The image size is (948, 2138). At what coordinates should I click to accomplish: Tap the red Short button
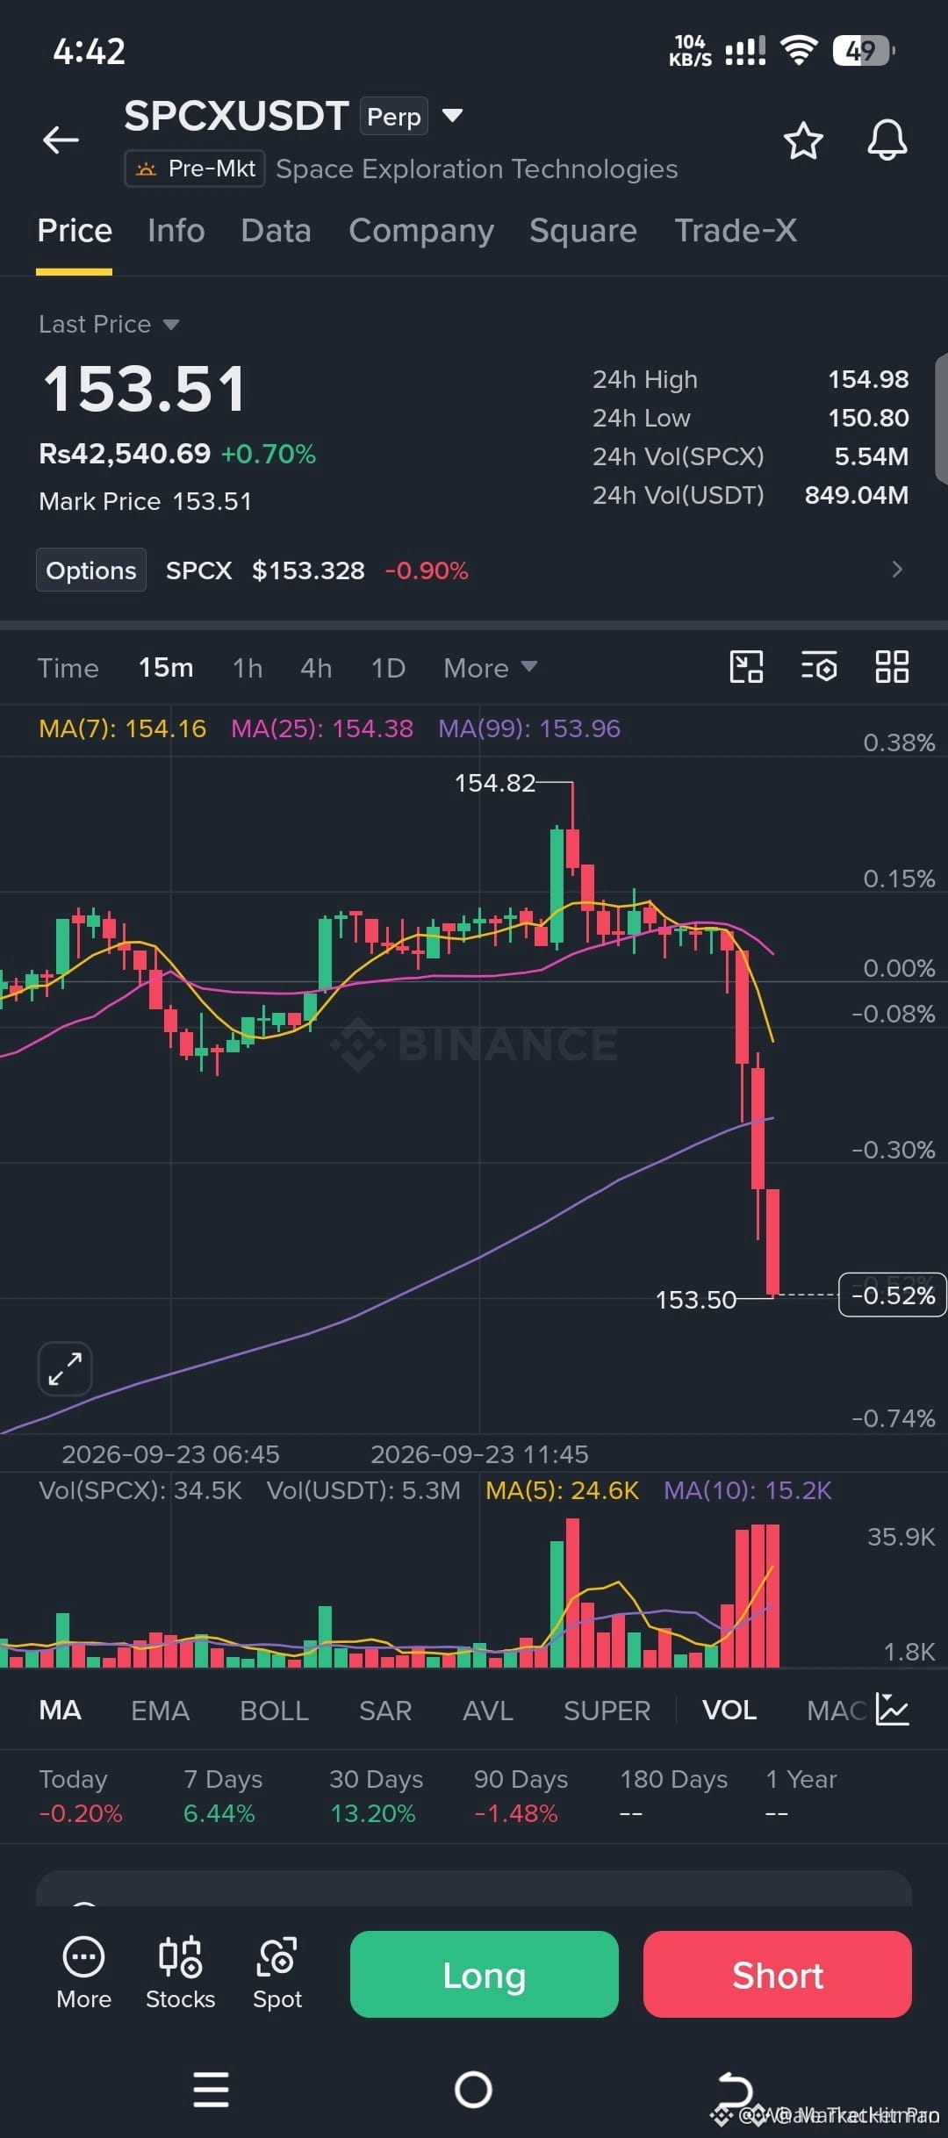(778, 1975)
